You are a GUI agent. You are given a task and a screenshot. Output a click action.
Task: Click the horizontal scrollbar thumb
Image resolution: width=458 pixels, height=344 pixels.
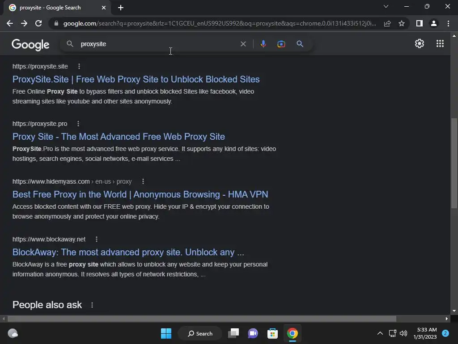(202, 318)
